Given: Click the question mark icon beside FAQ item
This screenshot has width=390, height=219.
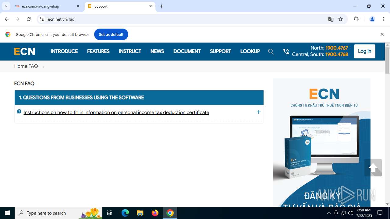Looking at the screenshot, I should (19, 112).
